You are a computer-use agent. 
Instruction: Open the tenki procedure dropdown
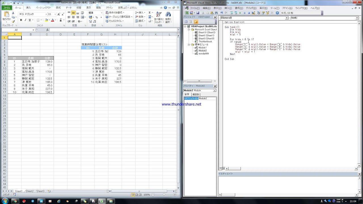[x=357, y=18]
